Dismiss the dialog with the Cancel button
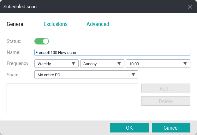 [x=171, y=128]
